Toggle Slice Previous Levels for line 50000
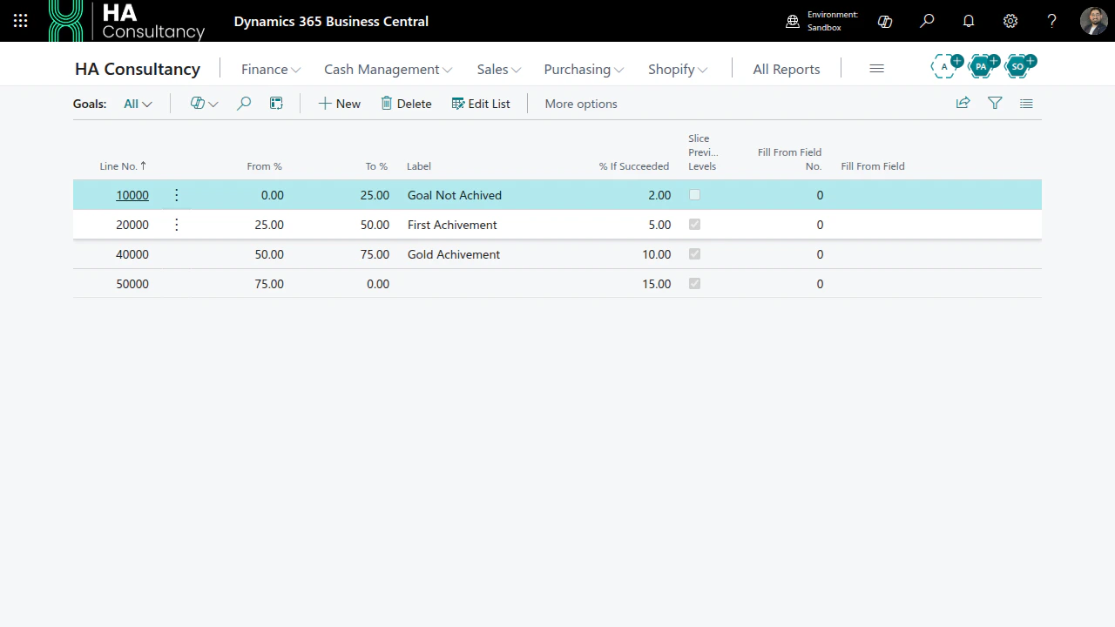The height and width of the screenshot is (627, 1115). click(694, 284)
